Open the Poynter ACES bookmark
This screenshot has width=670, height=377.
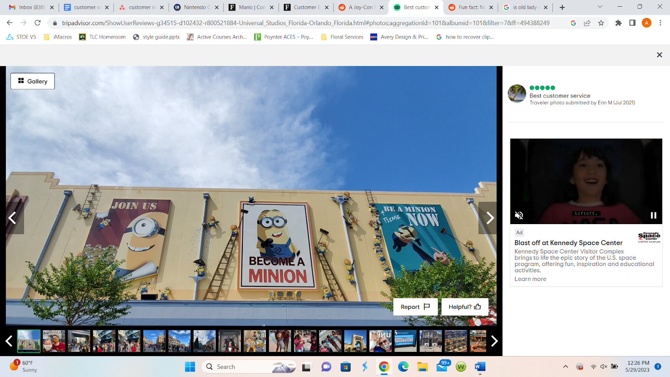284,37
